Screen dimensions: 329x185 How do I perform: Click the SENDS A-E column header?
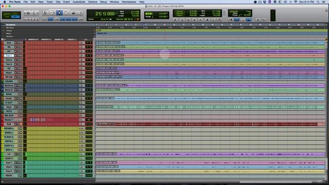tap(59, 40)
